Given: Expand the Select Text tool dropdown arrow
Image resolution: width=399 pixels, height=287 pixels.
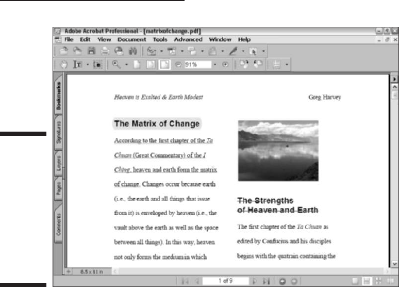Looking at the screenshot, I should pyautogui.click(x=88, y=65).
